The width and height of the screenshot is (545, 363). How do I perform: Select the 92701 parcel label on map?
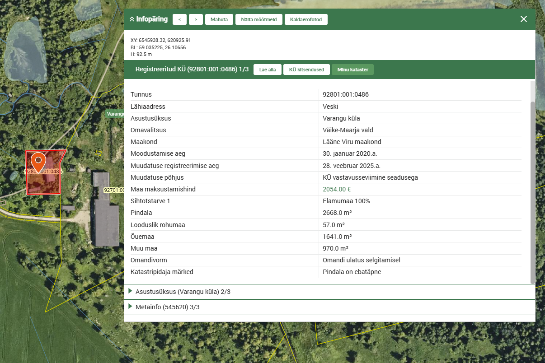114,190
